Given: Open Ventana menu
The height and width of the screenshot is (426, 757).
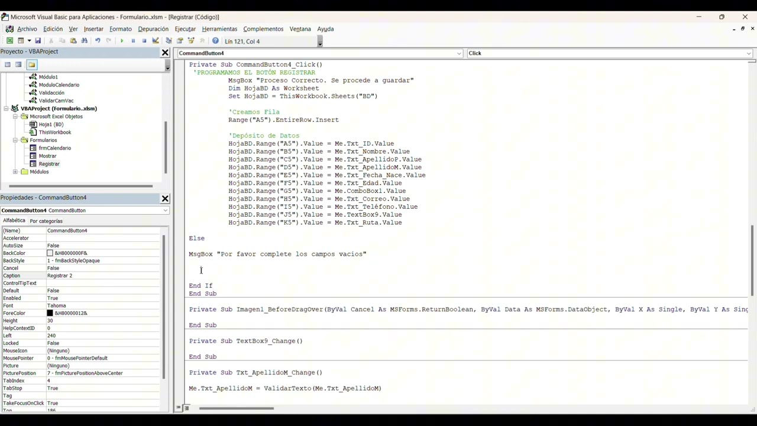Looking at the screenshot, I should (300, 29).
